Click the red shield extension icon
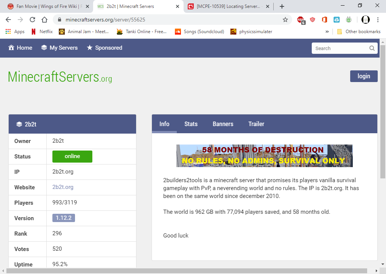The image size is (386, 274). pyautogui.click(x=312, y=20)
